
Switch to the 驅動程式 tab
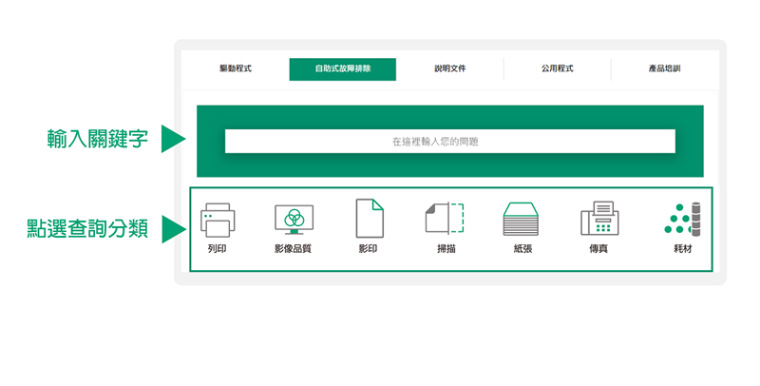pyautogui.click(x=236, y=69)
